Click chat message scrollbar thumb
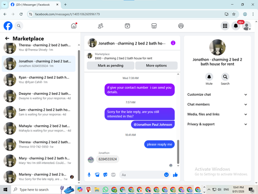 point(178,152)
